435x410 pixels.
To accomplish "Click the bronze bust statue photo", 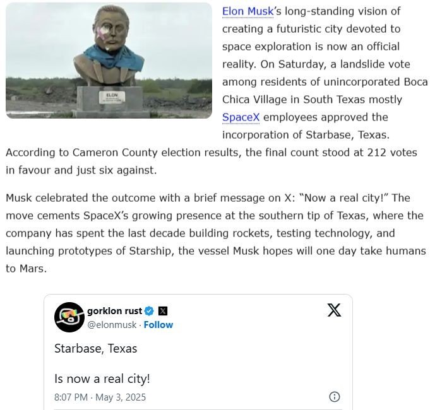I will point(109,61).
